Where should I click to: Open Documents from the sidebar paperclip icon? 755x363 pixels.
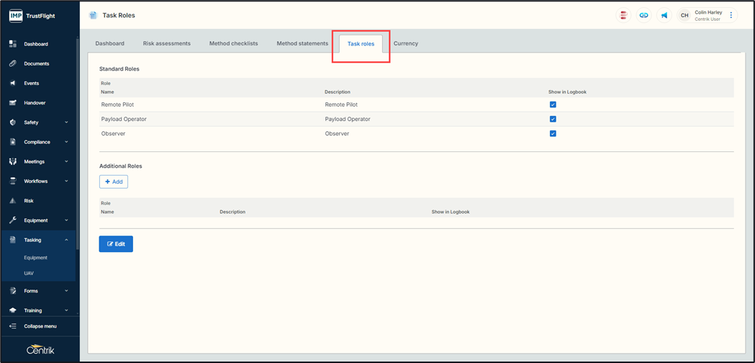(x=13, y=63)
